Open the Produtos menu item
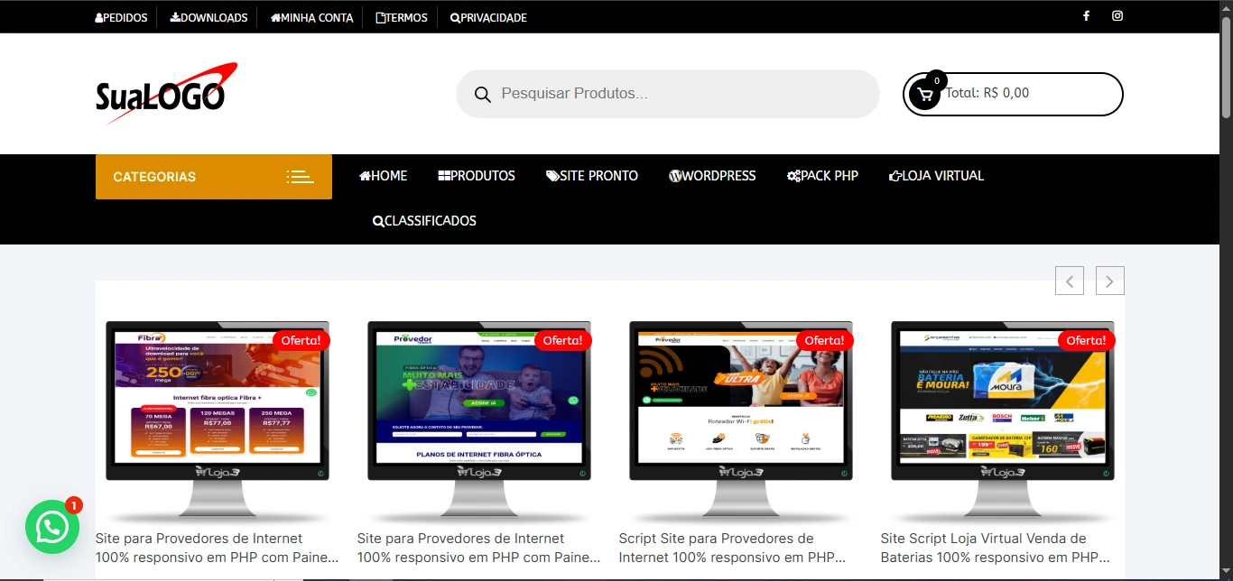Viewport: 1233px width, 581px height. coord(476,175)
